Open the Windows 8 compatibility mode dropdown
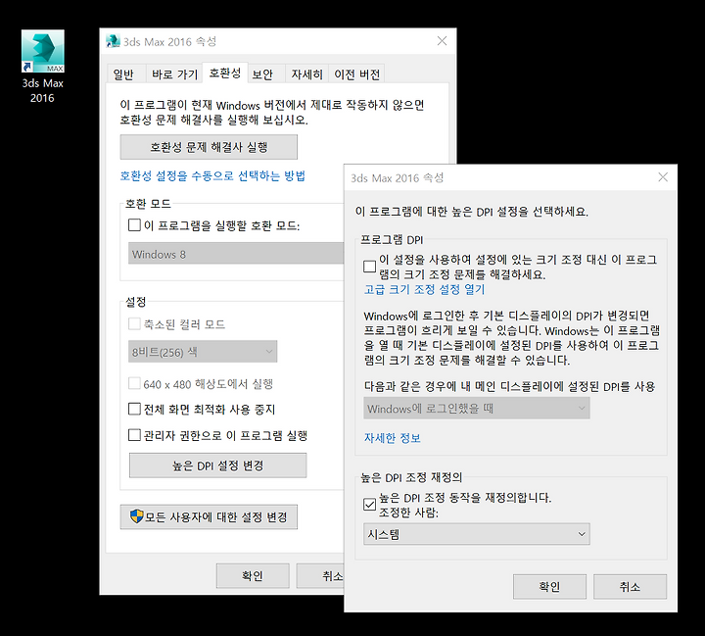 pyautogui.click(x=236, y=254)
